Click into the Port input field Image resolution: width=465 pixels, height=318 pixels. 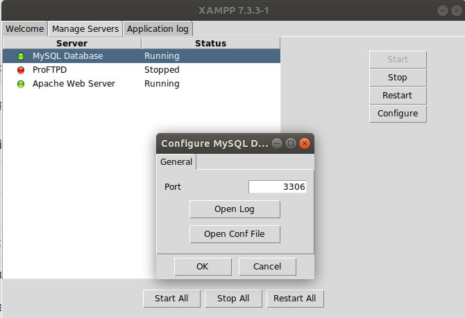278,187
